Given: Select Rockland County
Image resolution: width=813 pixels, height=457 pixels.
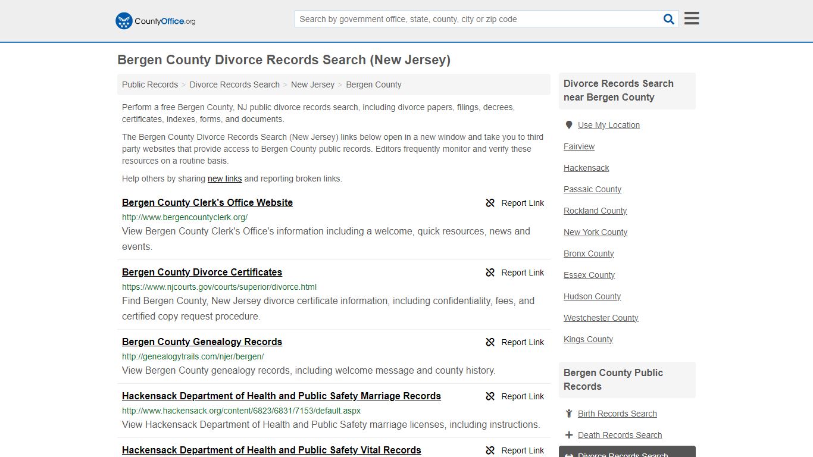Looking at the screenshot, I should (x=595, y=211).
